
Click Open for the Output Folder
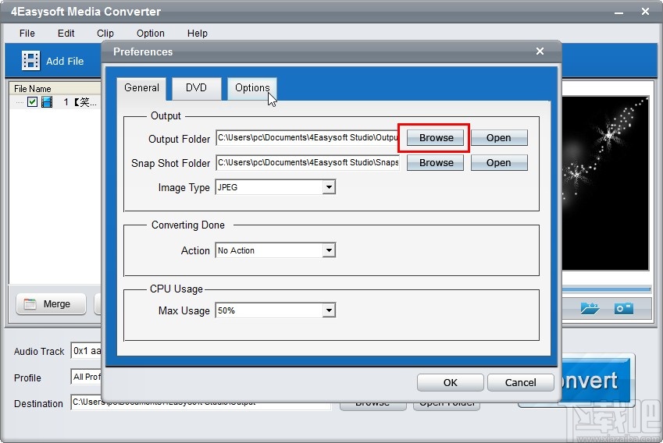tap(499, 138)
